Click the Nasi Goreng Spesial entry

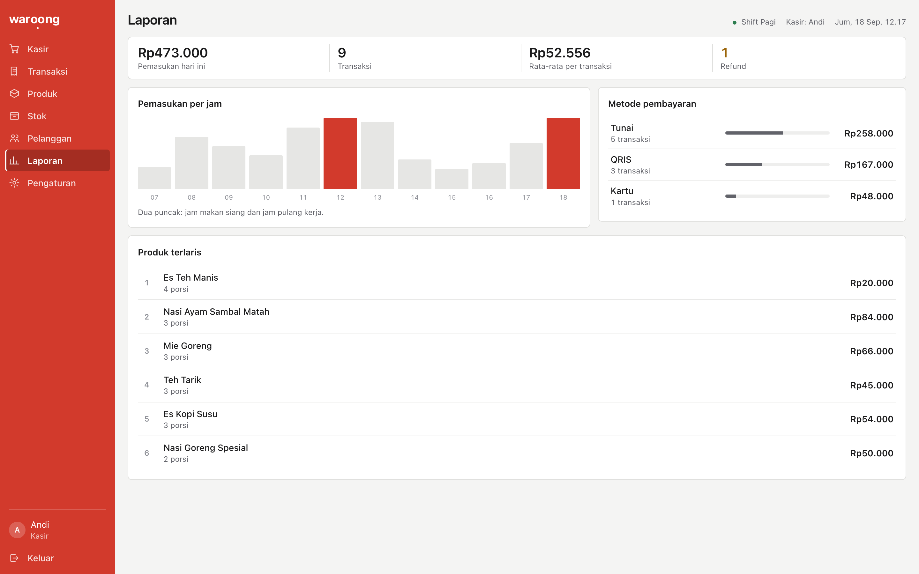pos(517,453)
